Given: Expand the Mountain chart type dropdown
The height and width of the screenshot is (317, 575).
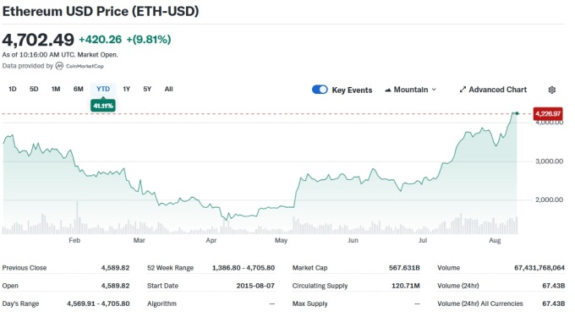Looking at the screenshot, I should [434, 90].
